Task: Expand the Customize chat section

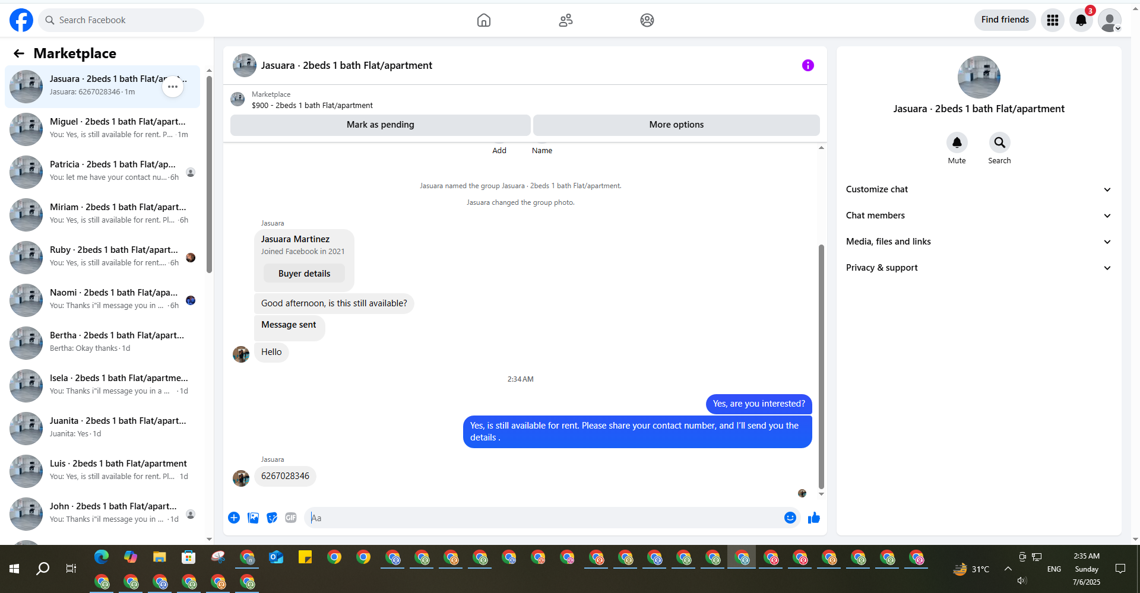Action: click(978, 189)
